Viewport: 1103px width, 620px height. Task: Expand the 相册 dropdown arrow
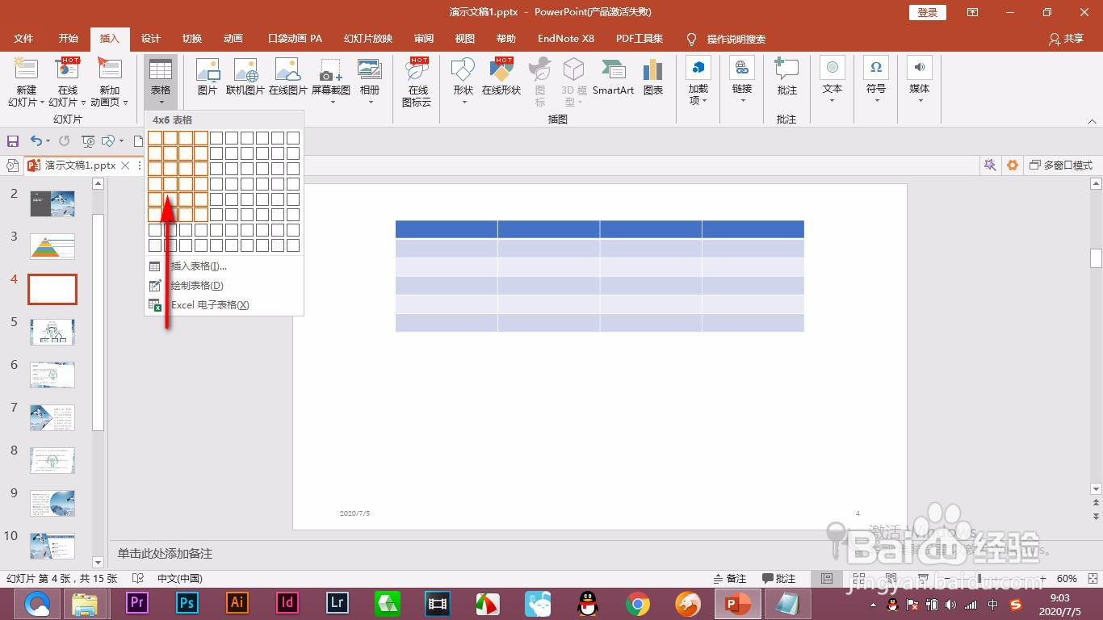(x=371, y=103)
